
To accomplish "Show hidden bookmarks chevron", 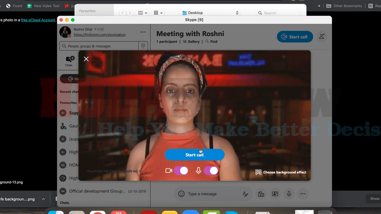I will [319, 6].
